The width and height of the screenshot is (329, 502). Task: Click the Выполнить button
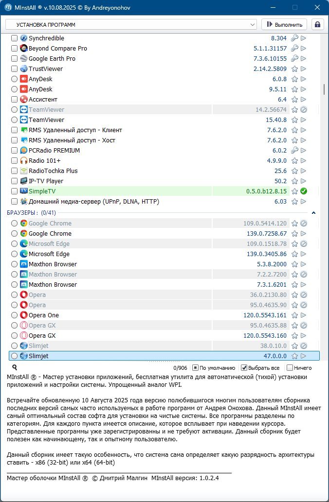284,25
